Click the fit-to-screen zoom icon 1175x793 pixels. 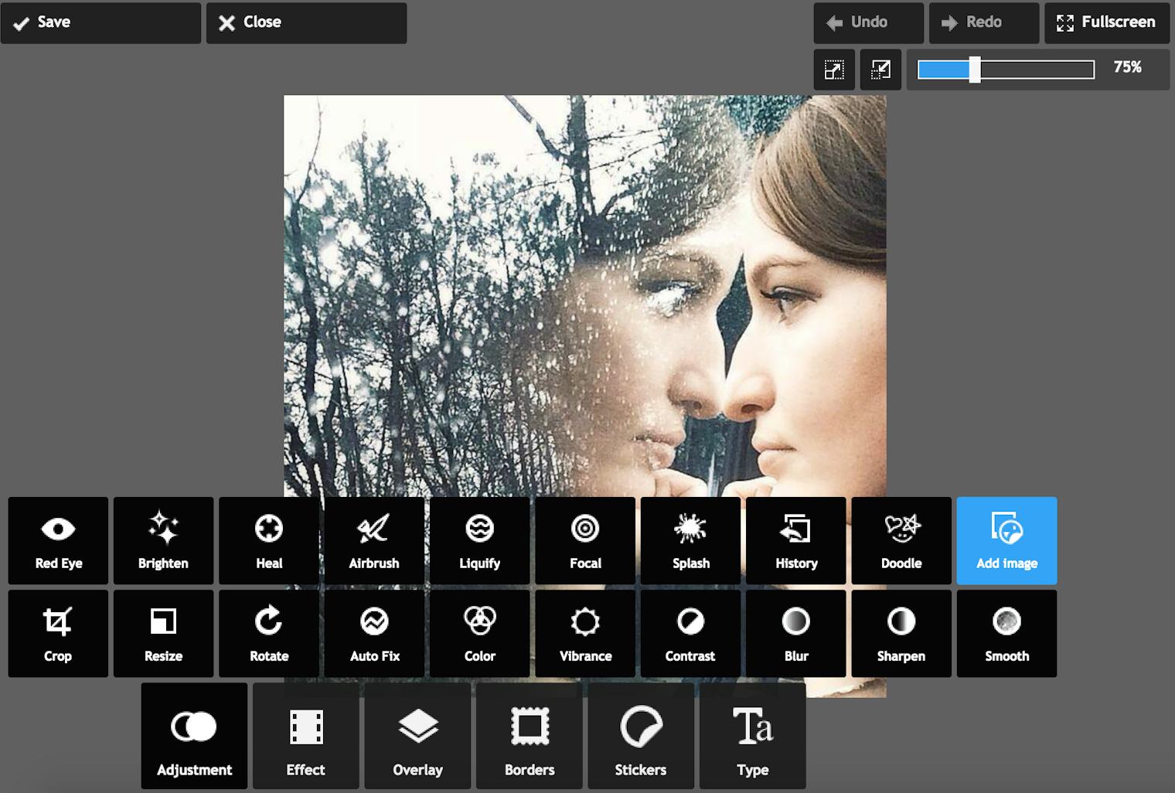coord(834,70)
